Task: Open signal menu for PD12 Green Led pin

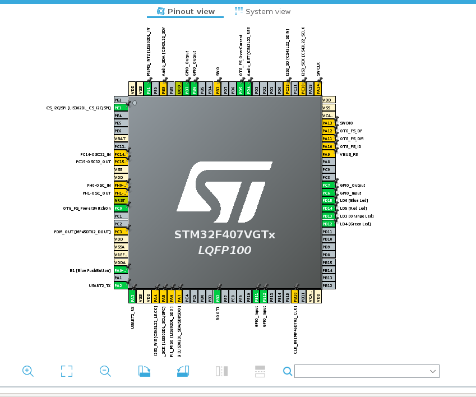Action: (328, 224)
